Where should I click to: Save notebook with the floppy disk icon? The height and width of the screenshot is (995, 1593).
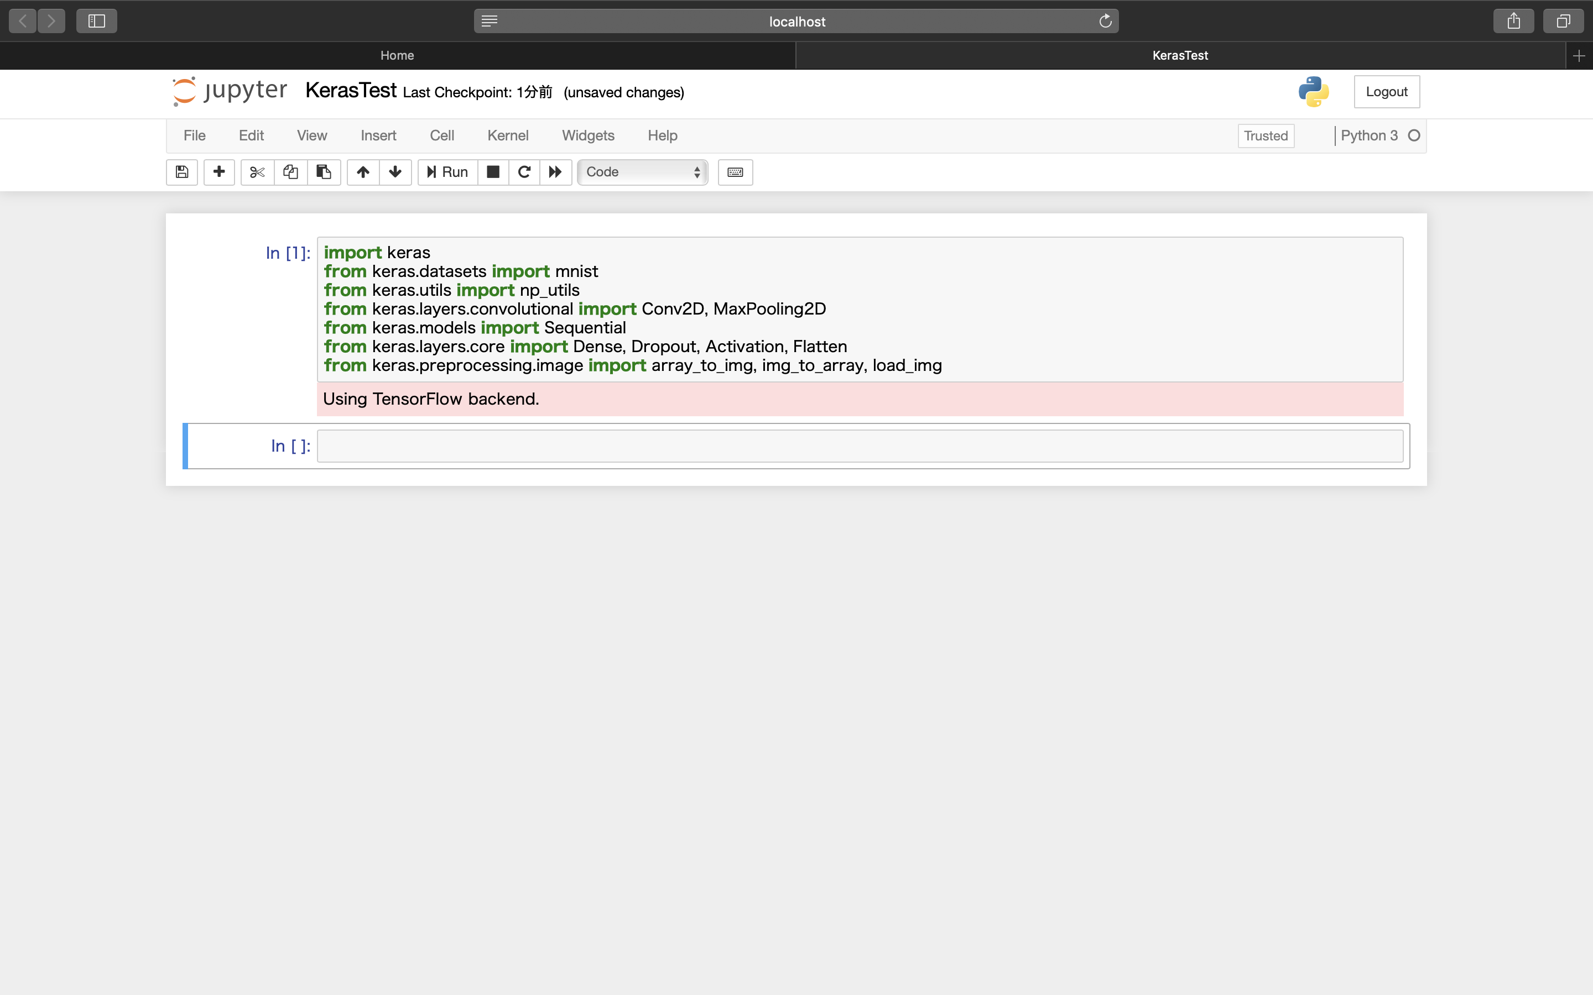tap(181, 172)
